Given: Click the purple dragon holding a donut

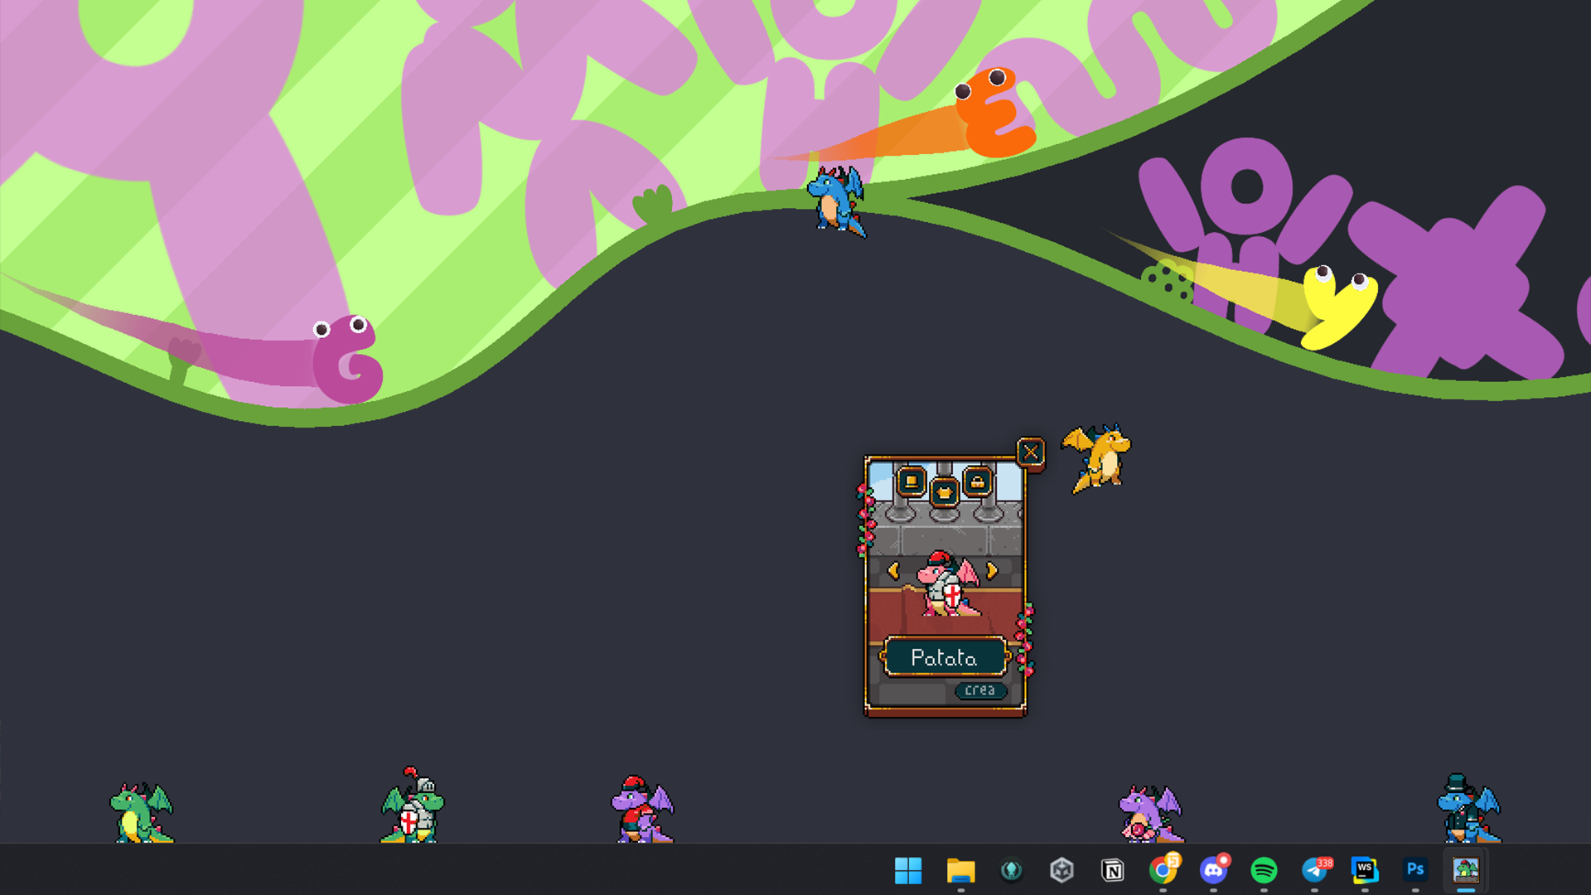Looking at the screenshot, I should coord(1150,814).
